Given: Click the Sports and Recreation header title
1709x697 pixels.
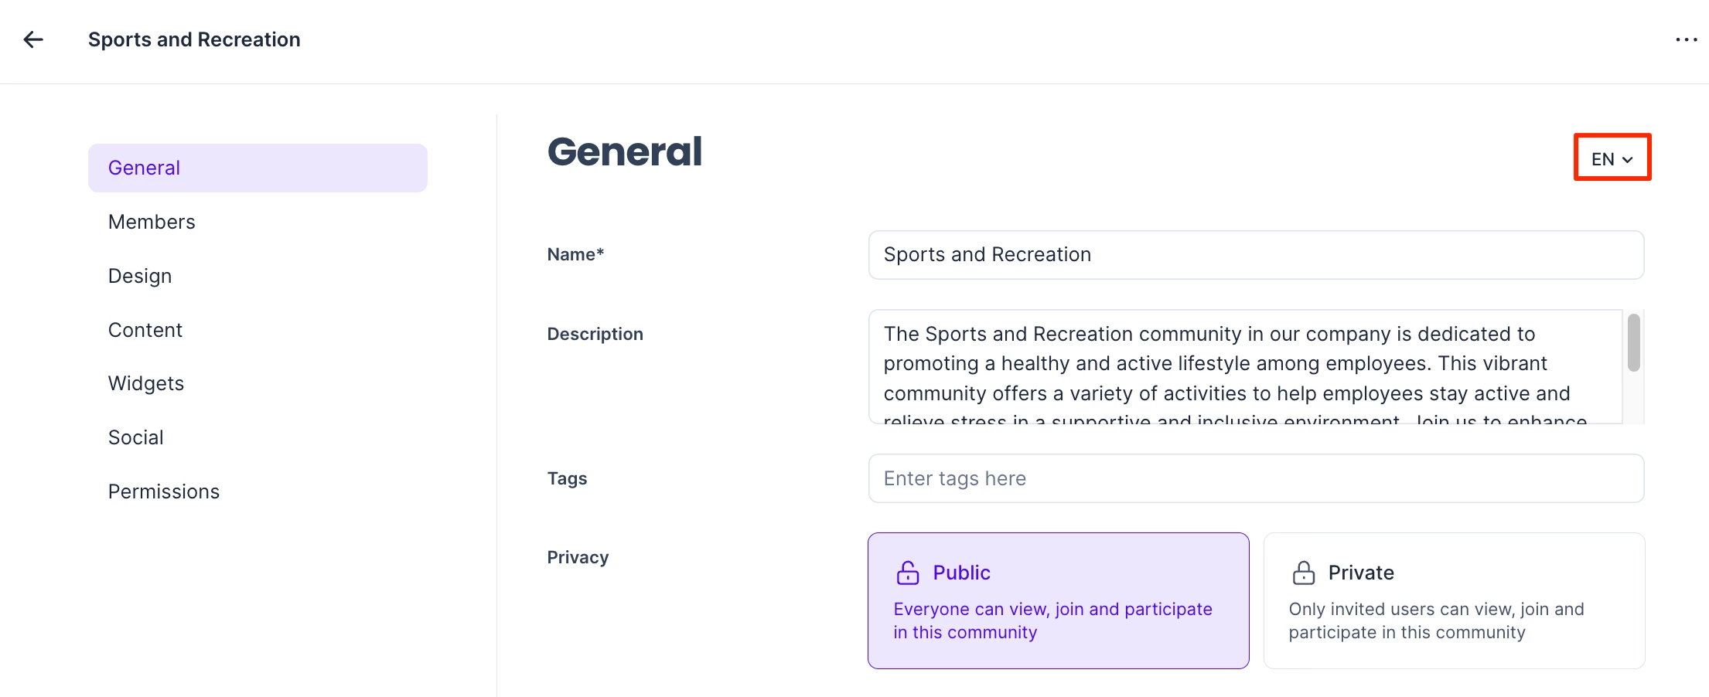Looking at the screenshot, I should 194,39.
